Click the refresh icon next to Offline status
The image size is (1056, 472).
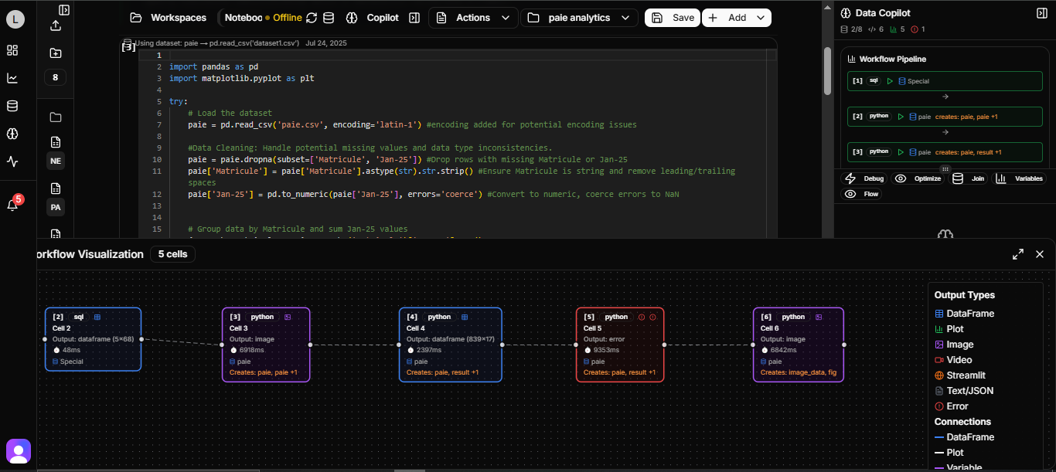pos(311,17)
